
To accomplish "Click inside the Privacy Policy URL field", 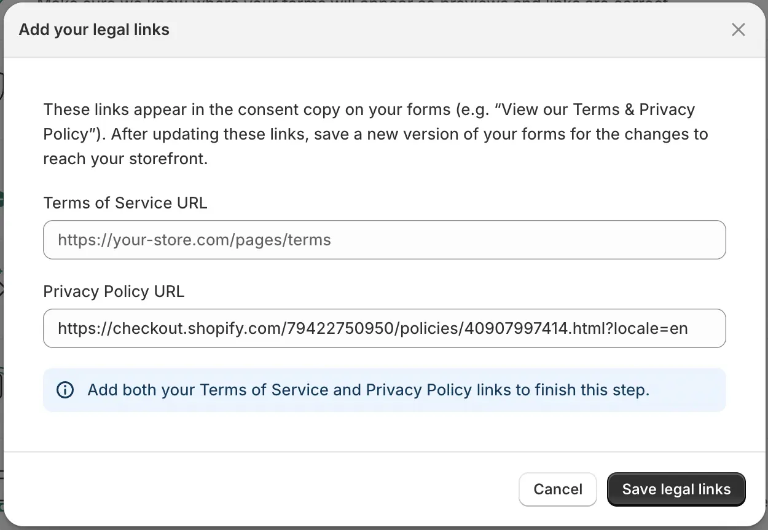I will 385,328.
